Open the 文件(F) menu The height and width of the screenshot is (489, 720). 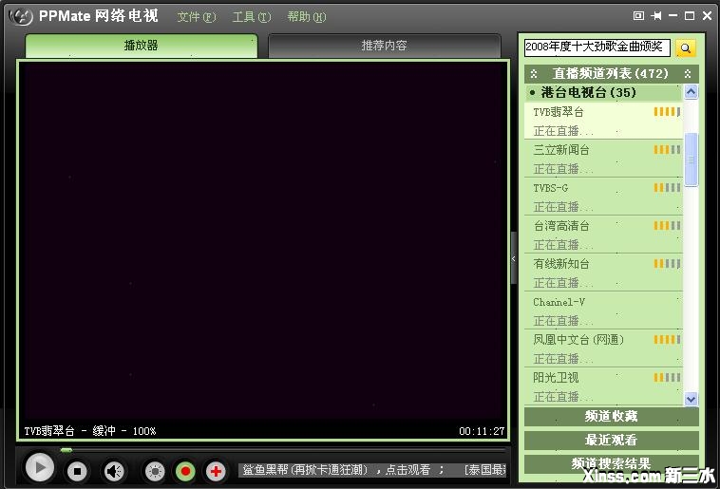197,17
